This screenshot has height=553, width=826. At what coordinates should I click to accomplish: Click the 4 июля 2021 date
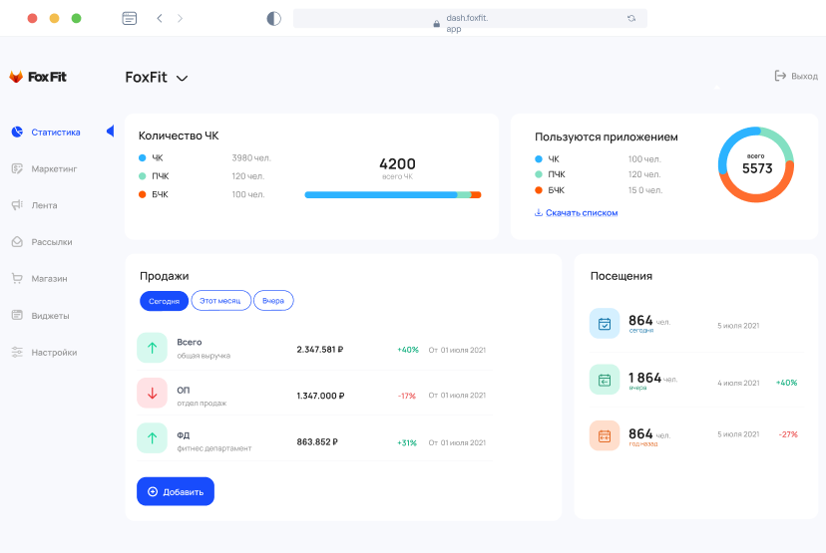738,383
